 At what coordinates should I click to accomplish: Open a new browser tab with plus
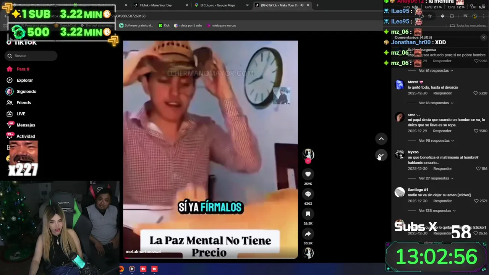tap(317, 5)
